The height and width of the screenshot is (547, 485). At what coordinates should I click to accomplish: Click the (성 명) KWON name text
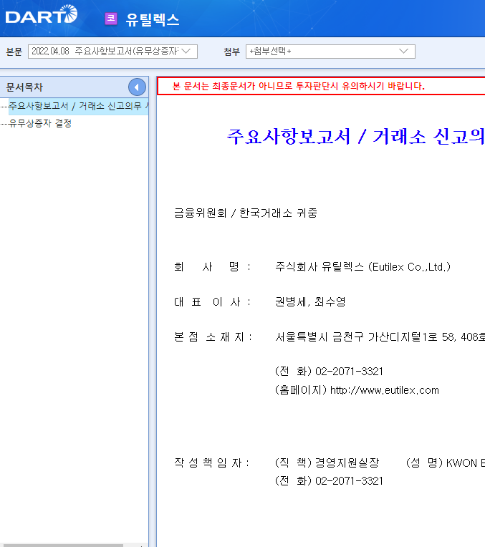coord(446,463)
